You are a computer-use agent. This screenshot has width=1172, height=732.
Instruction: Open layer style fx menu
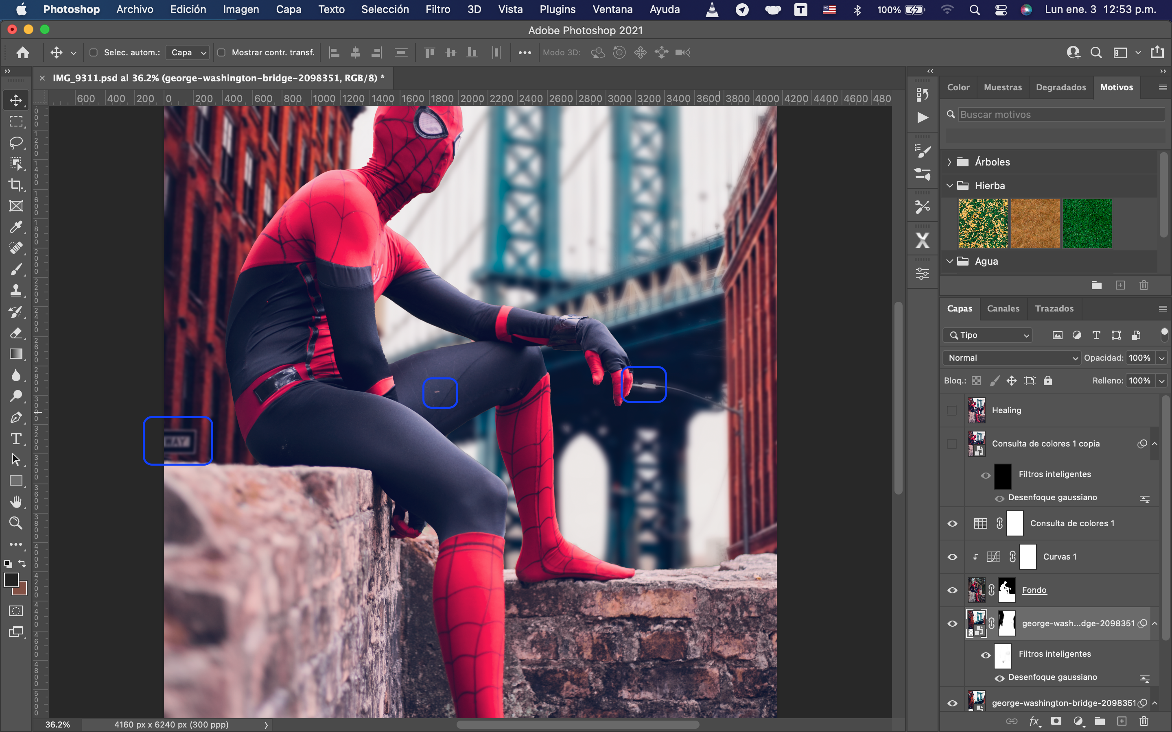coord(1034,721)
